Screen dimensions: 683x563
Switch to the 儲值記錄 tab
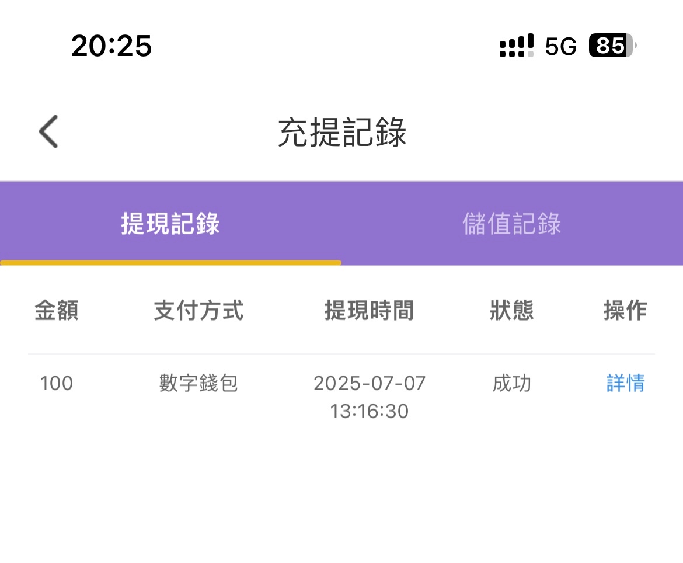pos(512,224)
